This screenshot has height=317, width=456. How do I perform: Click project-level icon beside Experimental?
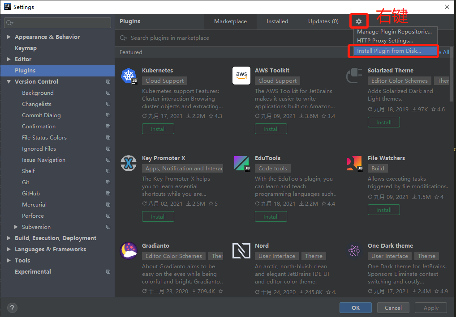click(x=108, y=272)
